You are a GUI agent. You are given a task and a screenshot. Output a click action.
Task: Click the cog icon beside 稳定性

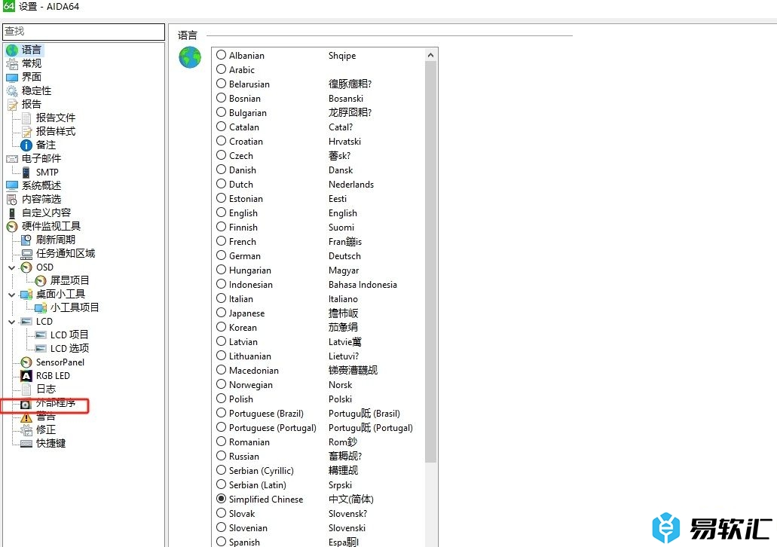pyautogui.click(x=12, y=90)
